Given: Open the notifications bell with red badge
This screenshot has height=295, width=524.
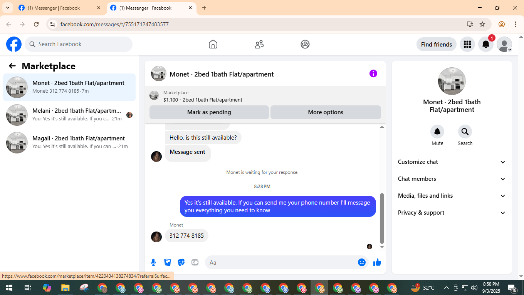Looking at the screenshot, I should 486,44.
